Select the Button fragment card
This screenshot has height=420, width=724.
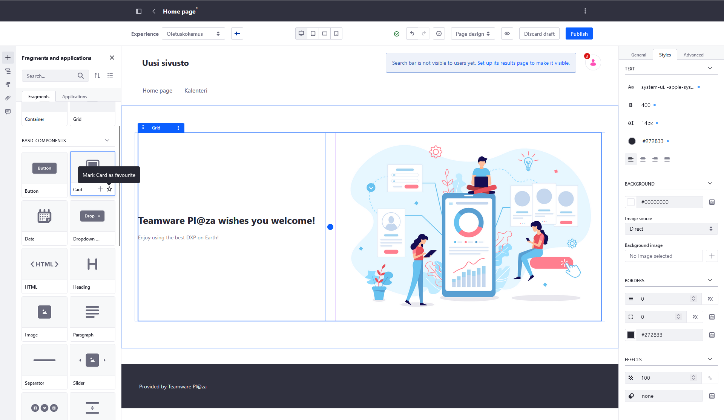click(x=44, y=175)
